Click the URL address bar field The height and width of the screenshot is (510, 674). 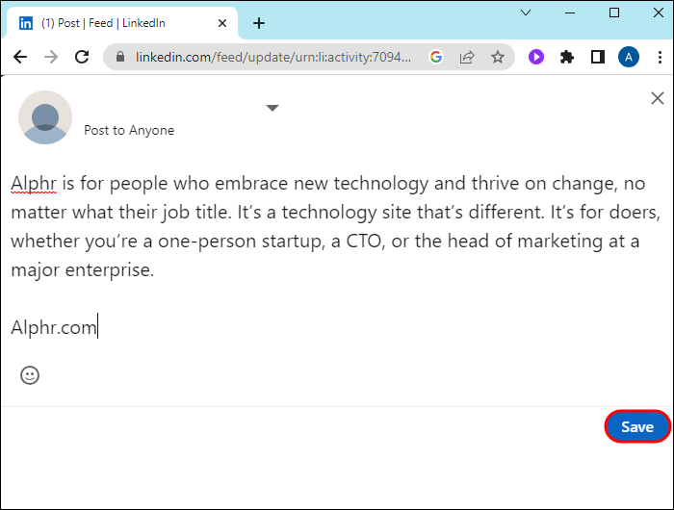coord(272,57)
